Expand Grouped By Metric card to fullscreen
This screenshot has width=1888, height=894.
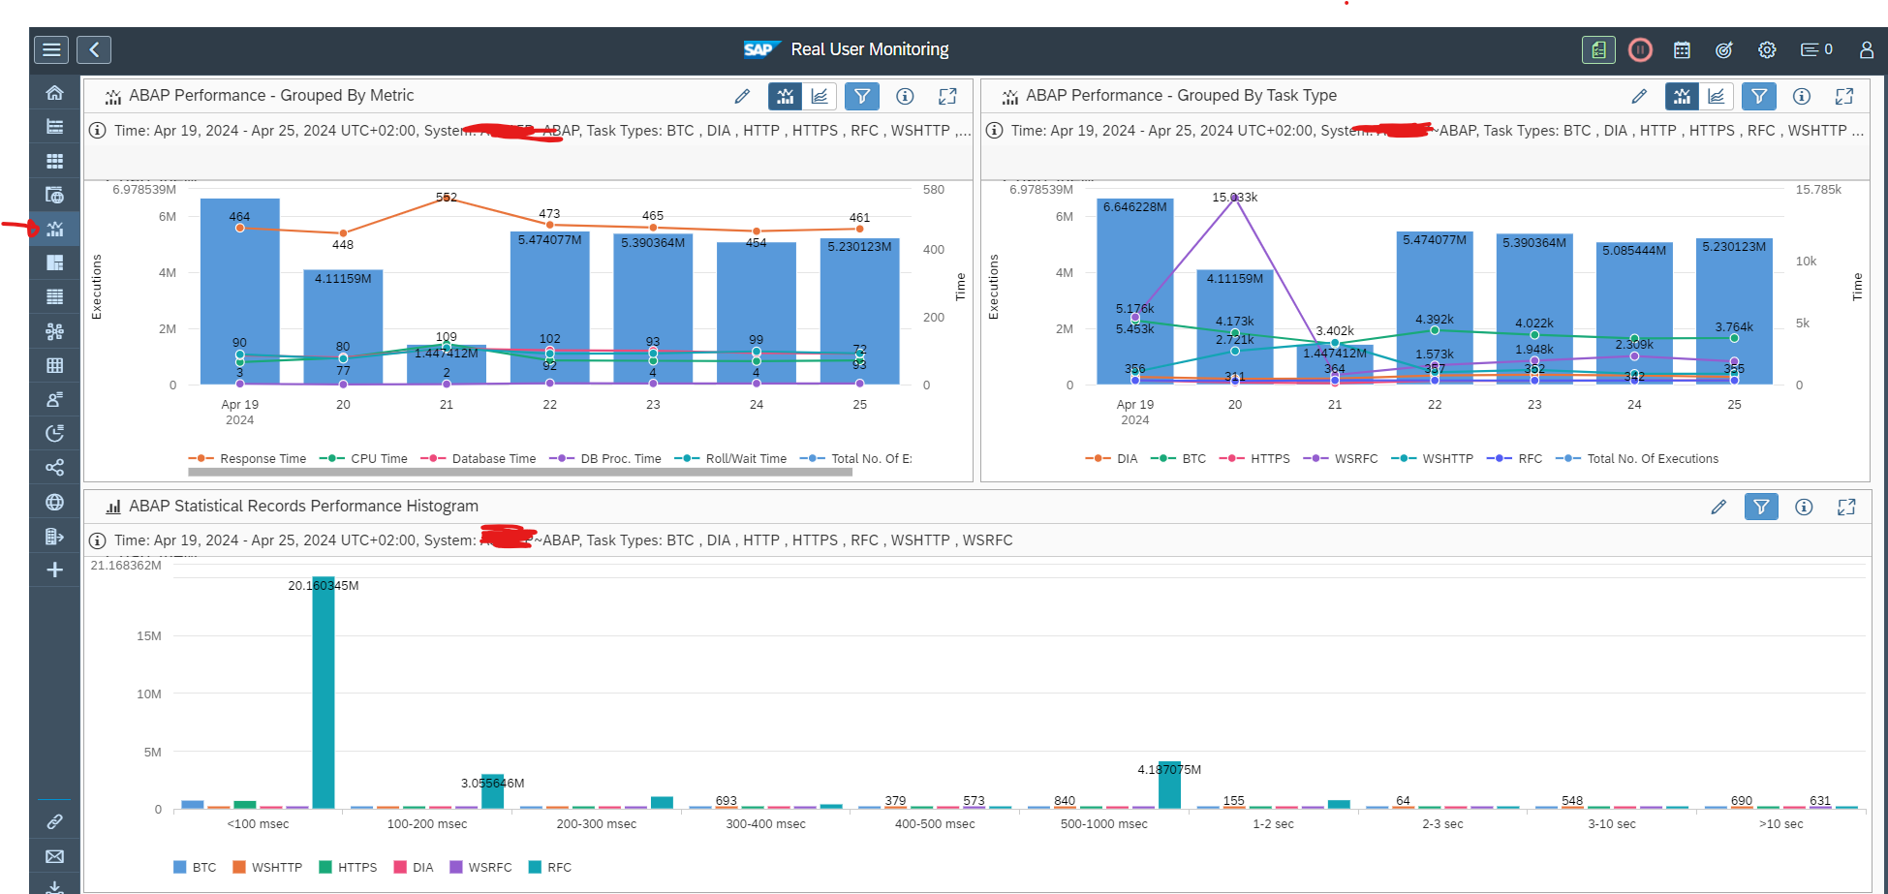(x=947, y=96)
